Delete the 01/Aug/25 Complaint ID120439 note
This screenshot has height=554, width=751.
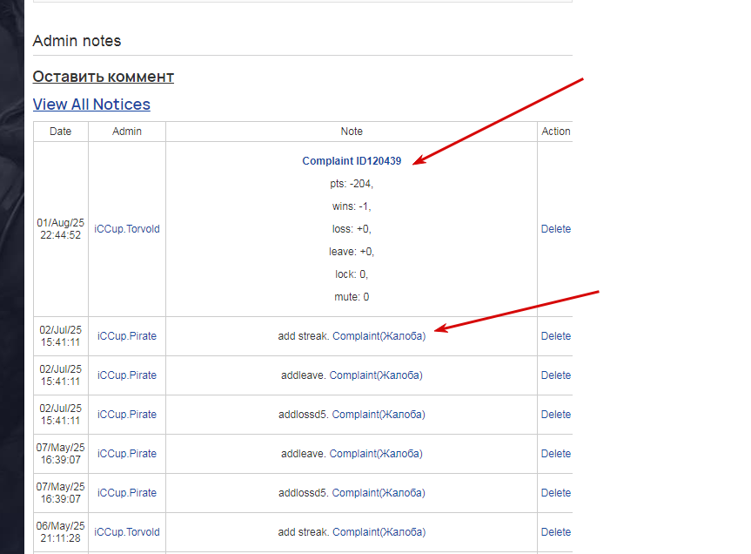[555, 229]
